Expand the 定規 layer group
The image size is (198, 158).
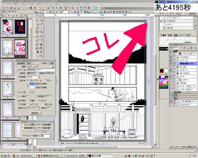pos(171,94)
